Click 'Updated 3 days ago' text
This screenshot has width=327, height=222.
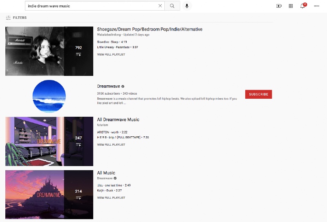137,35
